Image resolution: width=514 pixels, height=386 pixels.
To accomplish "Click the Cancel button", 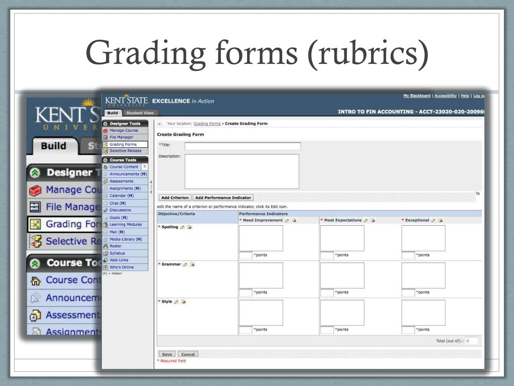I will tap(188, 354).
